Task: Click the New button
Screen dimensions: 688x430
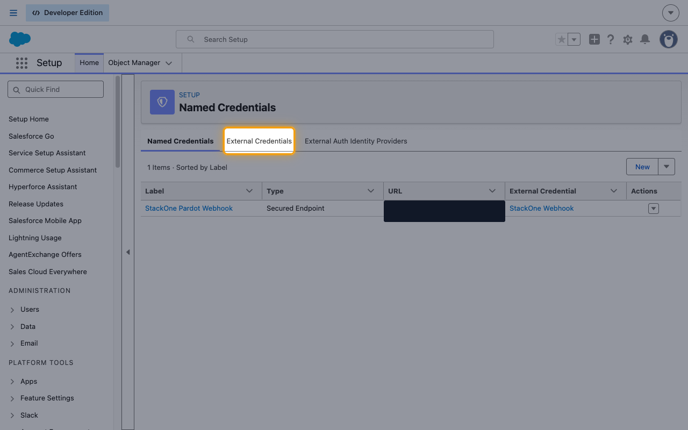Action: (x=642, y=167)
